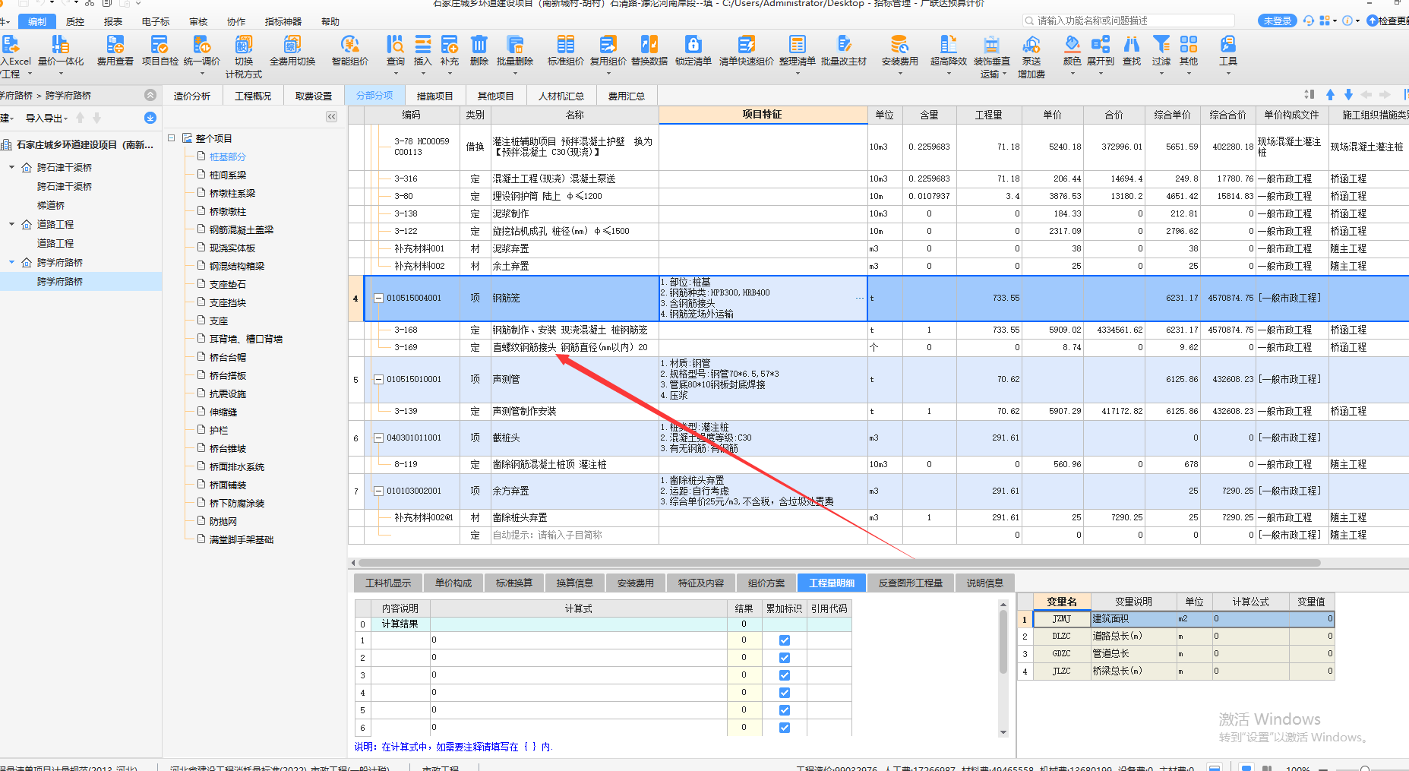Click the 费用查看 toolbar icon
Screen dimensions: 1409x771
(115, 50)
